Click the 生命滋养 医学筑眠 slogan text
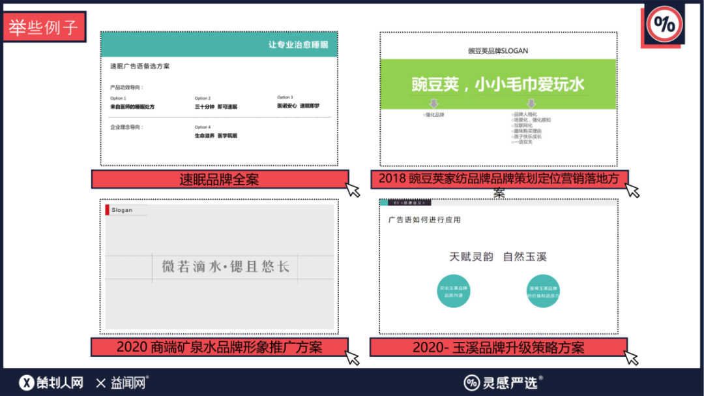This screenshot has height=396, width=704. pyautogui.click(x=216, y=136)
